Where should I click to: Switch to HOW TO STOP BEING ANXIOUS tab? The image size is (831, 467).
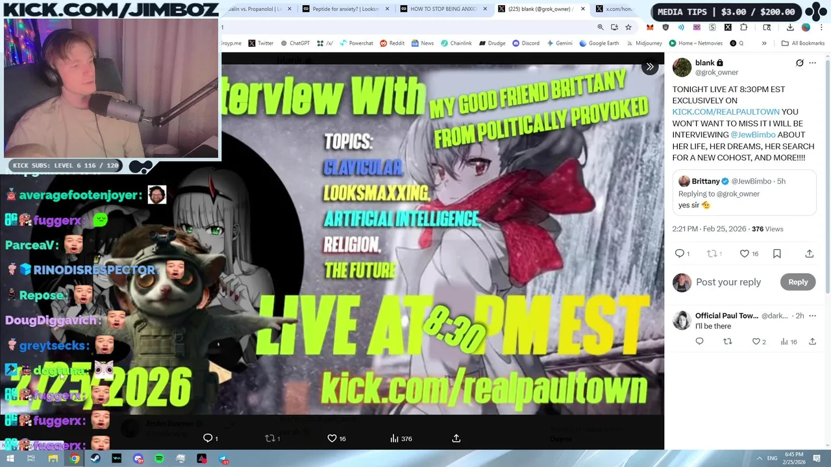pos(443,9)
